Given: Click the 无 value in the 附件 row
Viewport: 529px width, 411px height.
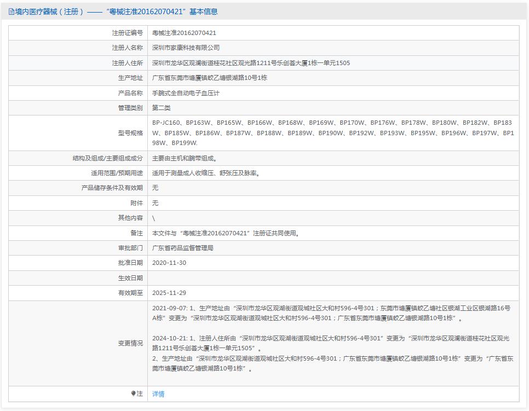Looking at the screenshot, I should coord(155,203).
